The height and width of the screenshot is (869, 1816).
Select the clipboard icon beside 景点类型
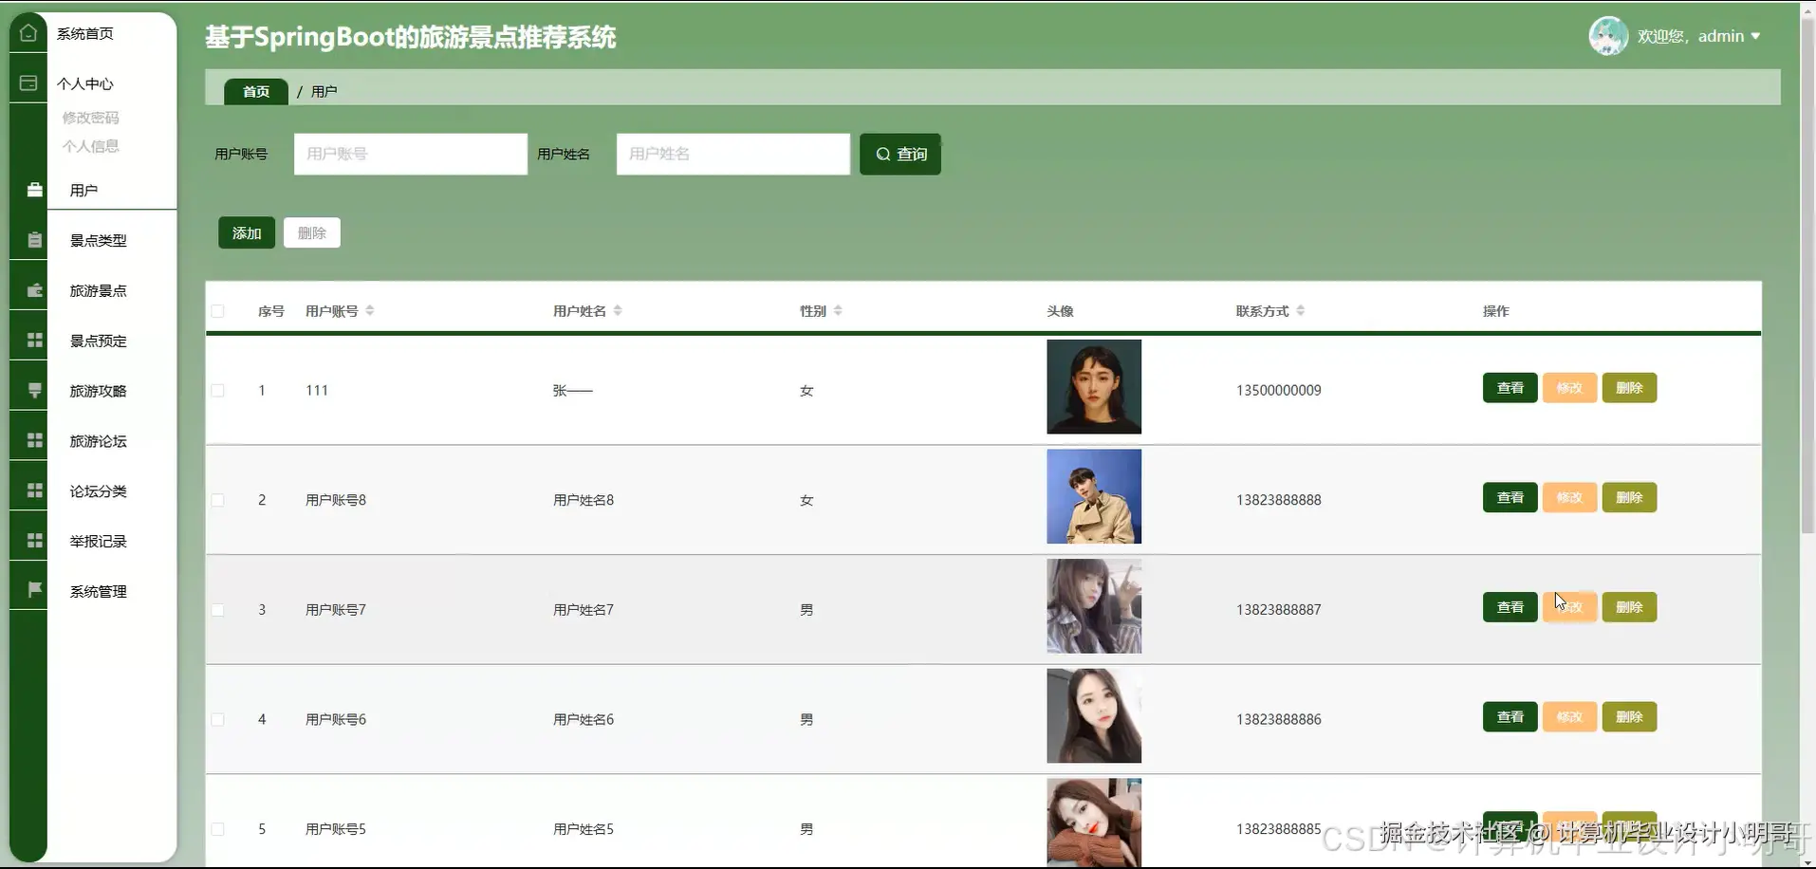pyautogui.click(x=33, y=239)
